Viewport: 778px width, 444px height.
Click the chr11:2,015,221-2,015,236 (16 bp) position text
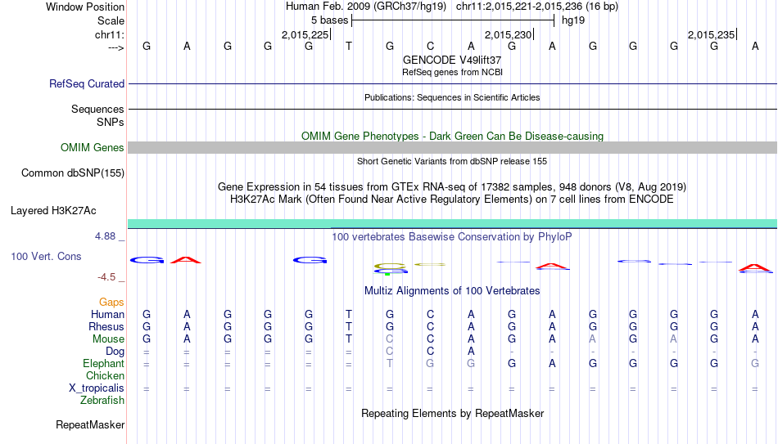pos(537,7)
